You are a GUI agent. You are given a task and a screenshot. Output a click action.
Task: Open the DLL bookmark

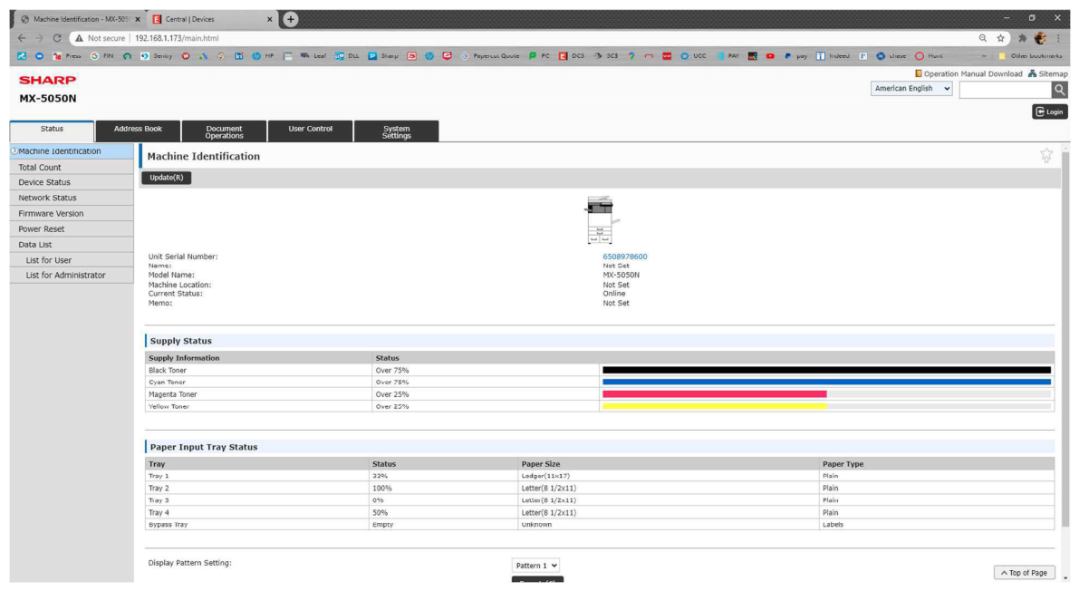click(347, 56)
